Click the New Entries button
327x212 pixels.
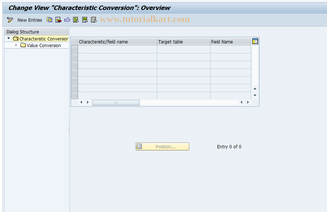click(29, 20)
